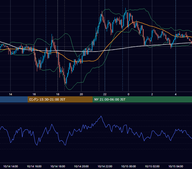Click the 10/14 20:00 date label

[81, 166]
